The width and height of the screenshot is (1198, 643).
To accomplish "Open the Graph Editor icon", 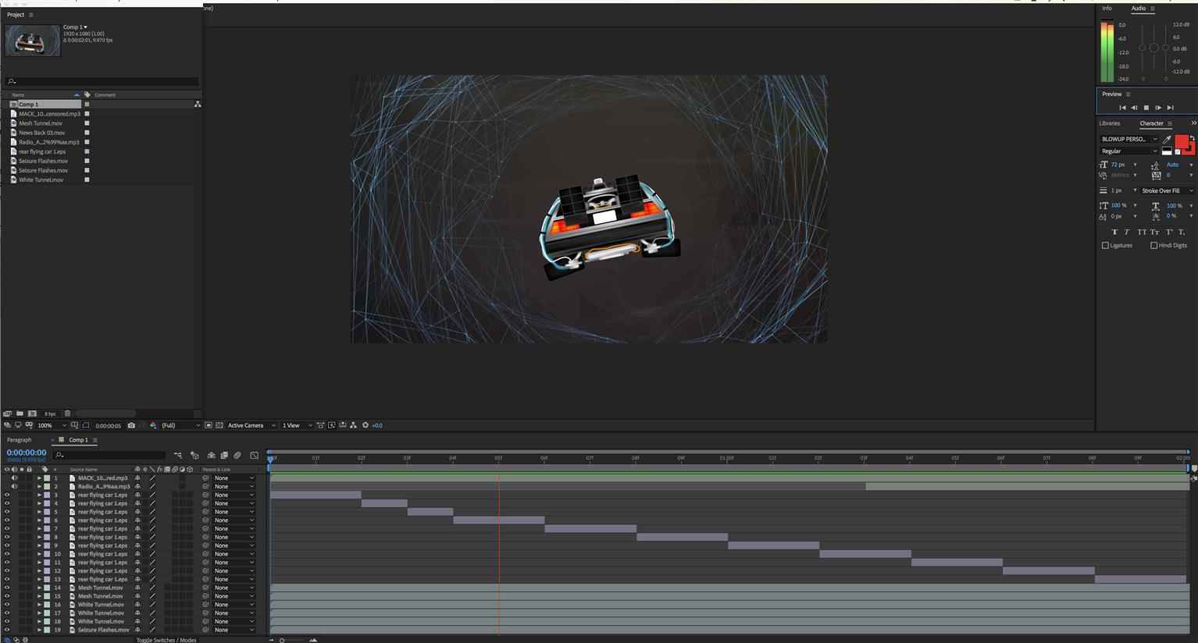I will tap(254, 455).
